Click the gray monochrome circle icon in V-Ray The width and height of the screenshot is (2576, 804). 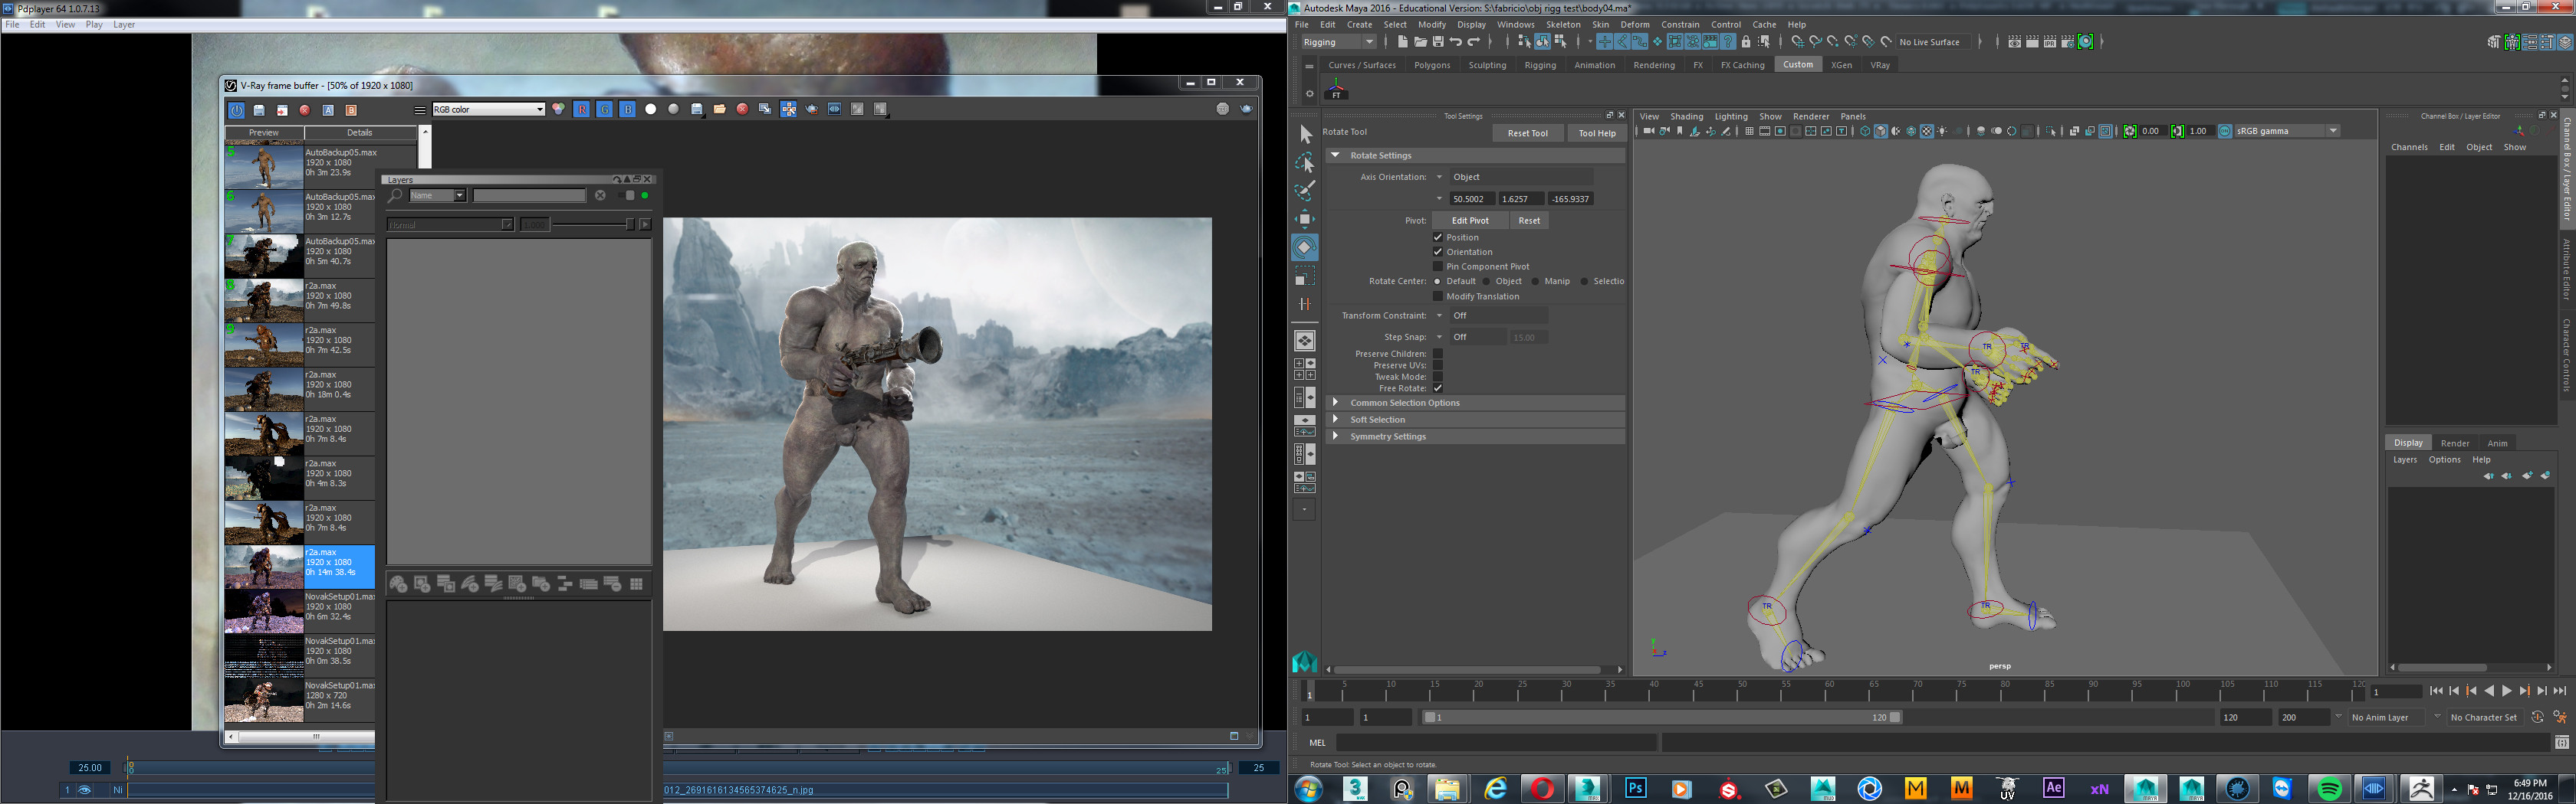tap(674, 109)
